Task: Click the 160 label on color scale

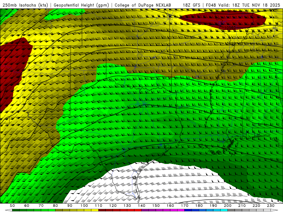Action: tap(170, 206)
